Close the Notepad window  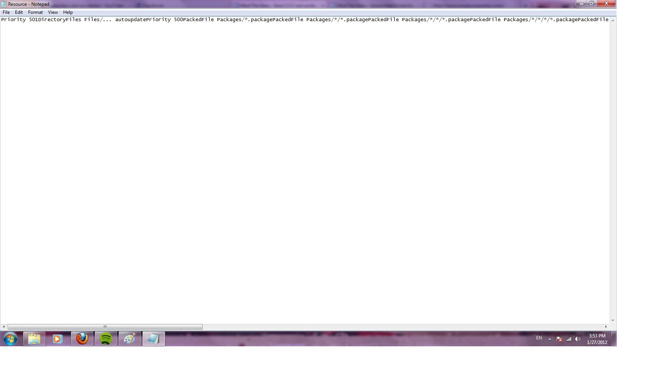pyautogui.click(x=606, y=3)
